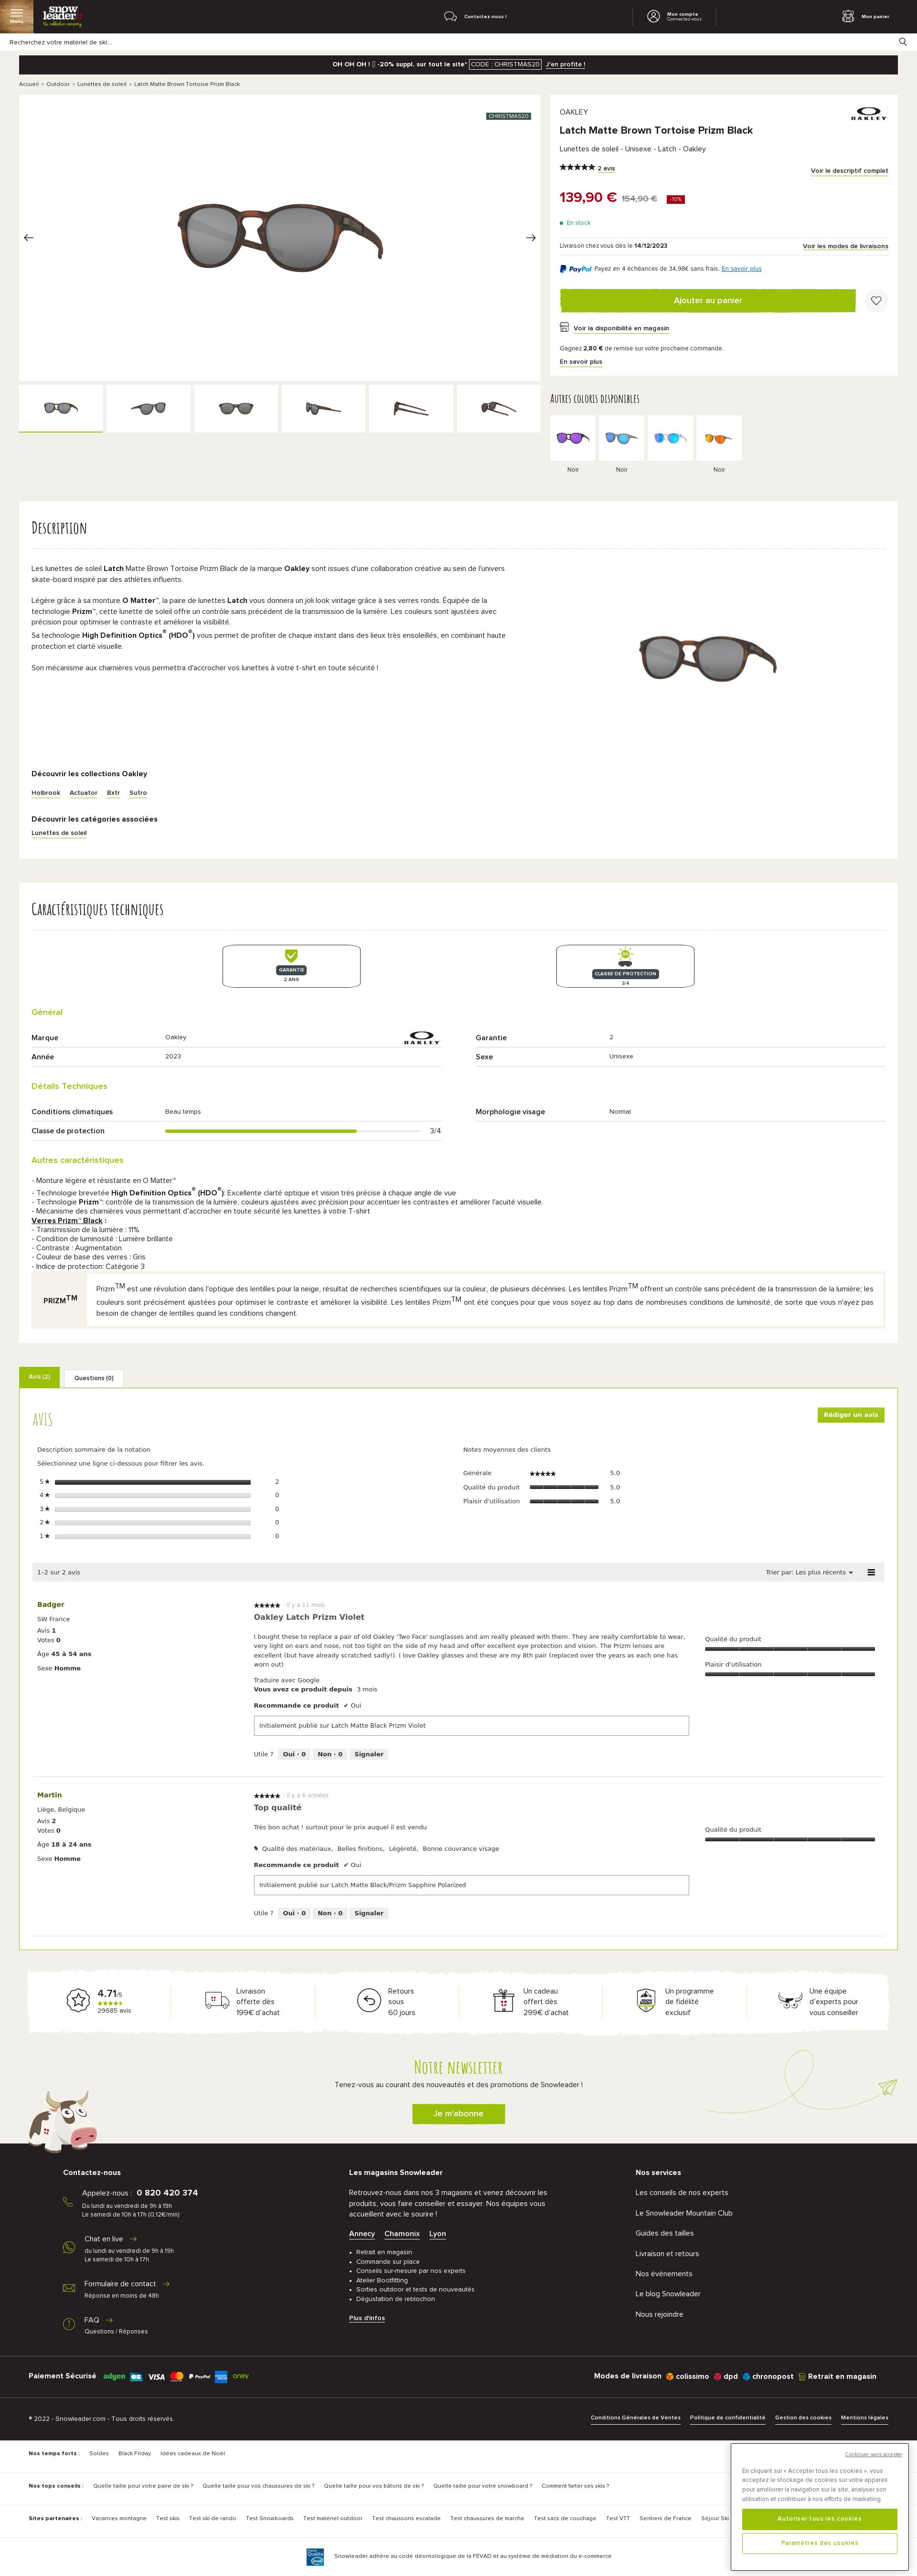917x2576 pixels.
Task: Click the contact form envelope icon
Action: (69, 2287)
